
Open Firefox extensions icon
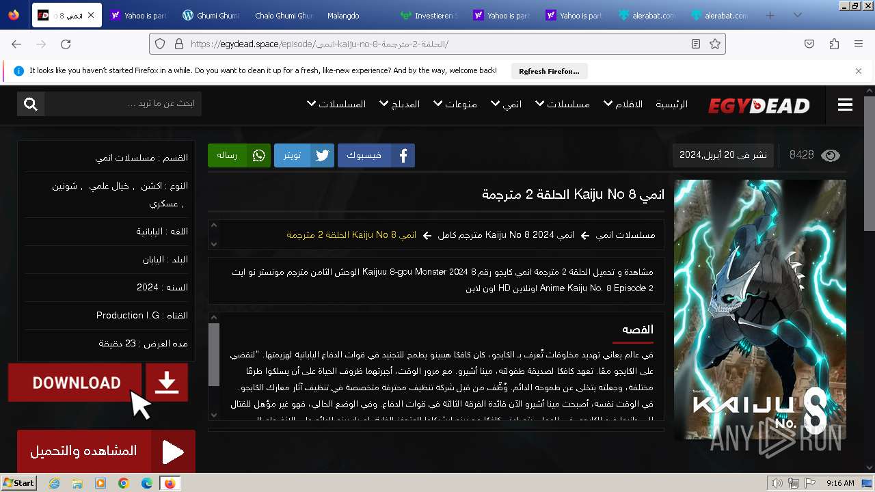[x=834, y=44]
